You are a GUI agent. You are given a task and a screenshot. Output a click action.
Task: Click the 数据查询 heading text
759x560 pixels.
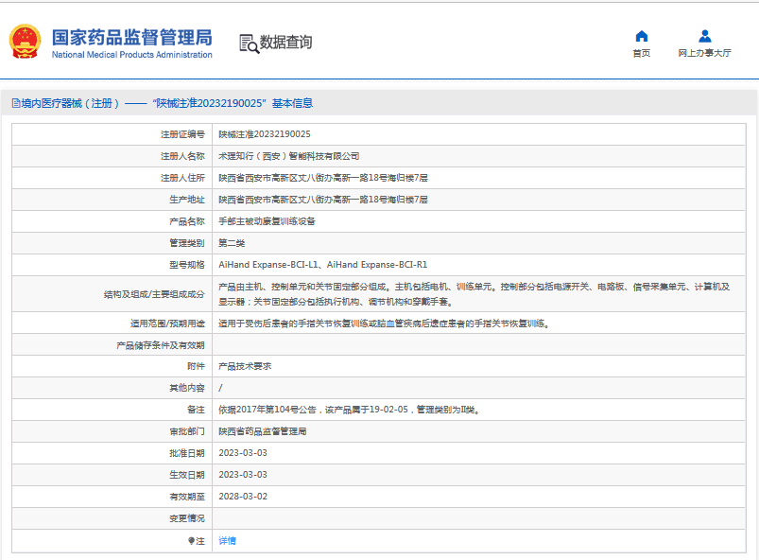tap(286, 43)
